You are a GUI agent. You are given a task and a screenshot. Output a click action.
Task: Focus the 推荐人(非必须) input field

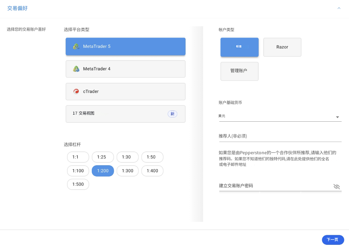(280, 136)
